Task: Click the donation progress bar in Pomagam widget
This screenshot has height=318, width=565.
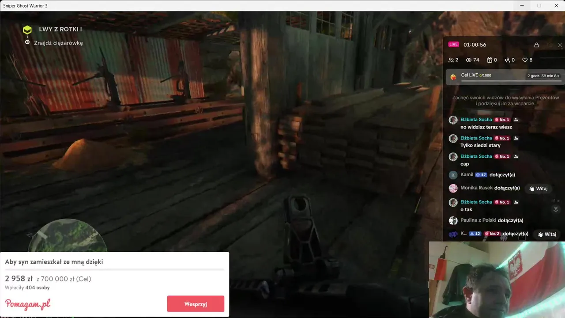Action: point(114,269)
